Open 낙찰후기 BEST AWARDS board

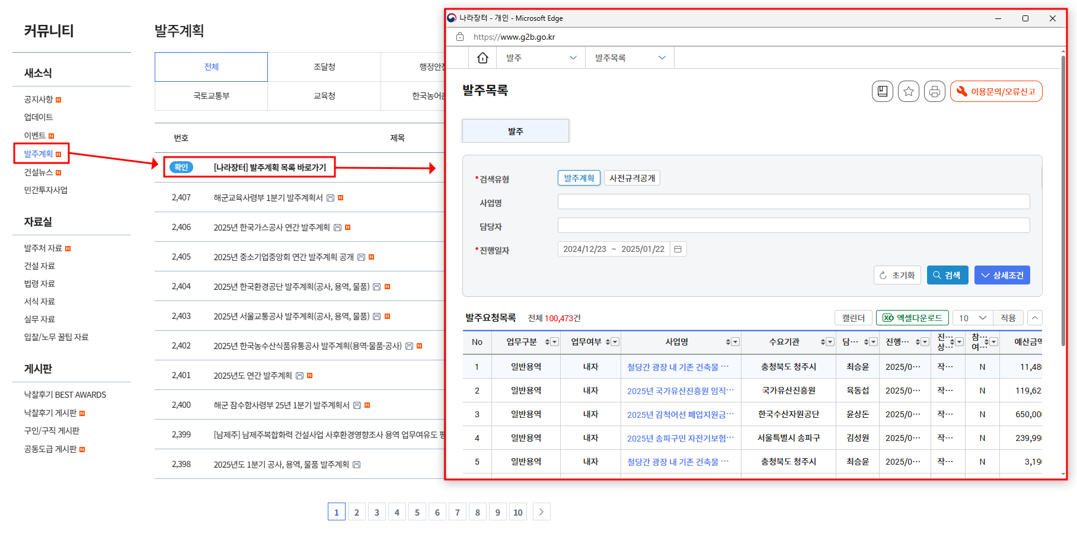[65, 395]
